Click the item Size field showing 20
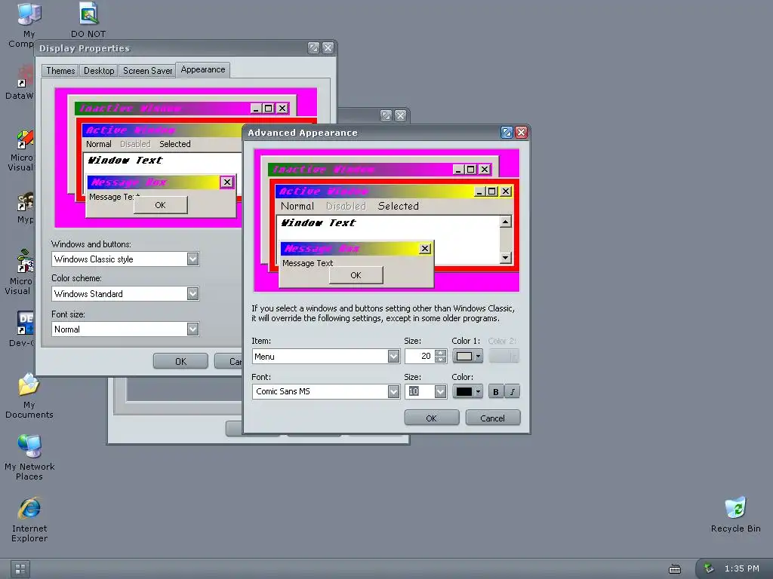The image size is (773, 579). tap(420, 356)
